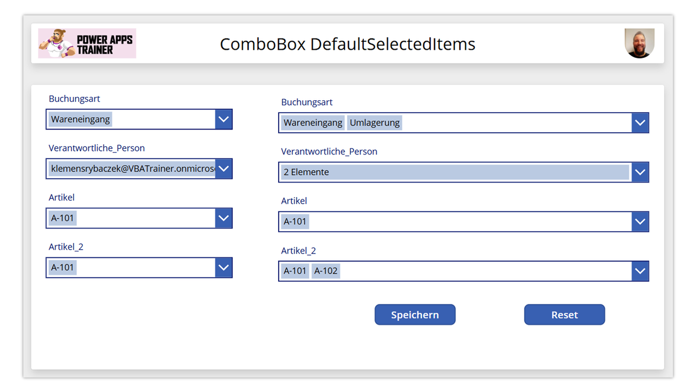Expand right Buchungsart multi-select chevron
694x390 pixels.
[640, 123]
